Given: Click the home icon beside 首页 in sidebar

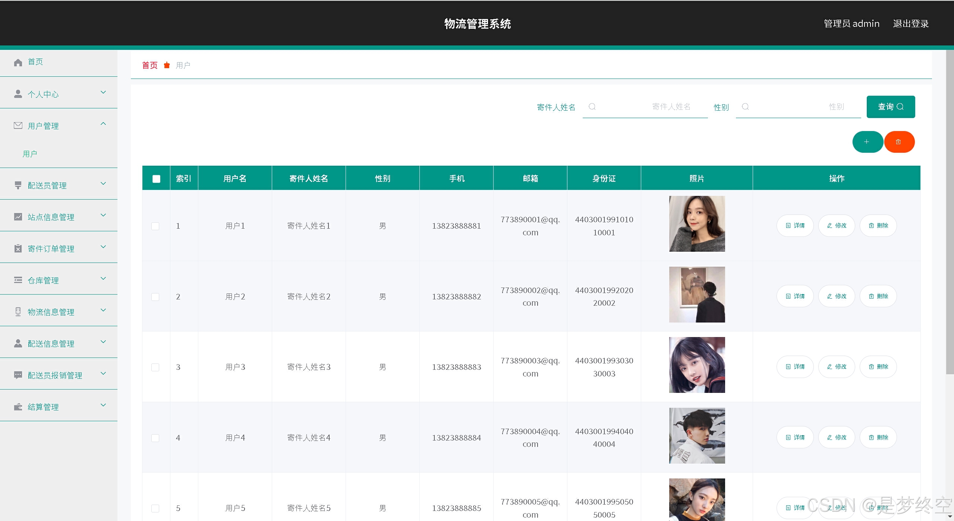Looking at the screenshot, I should pyautogui.click(x=18, y=62).
